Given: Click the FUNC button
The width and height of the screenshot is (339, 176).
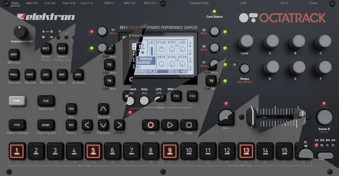Looking at the screenshot, I should [17, 101].
